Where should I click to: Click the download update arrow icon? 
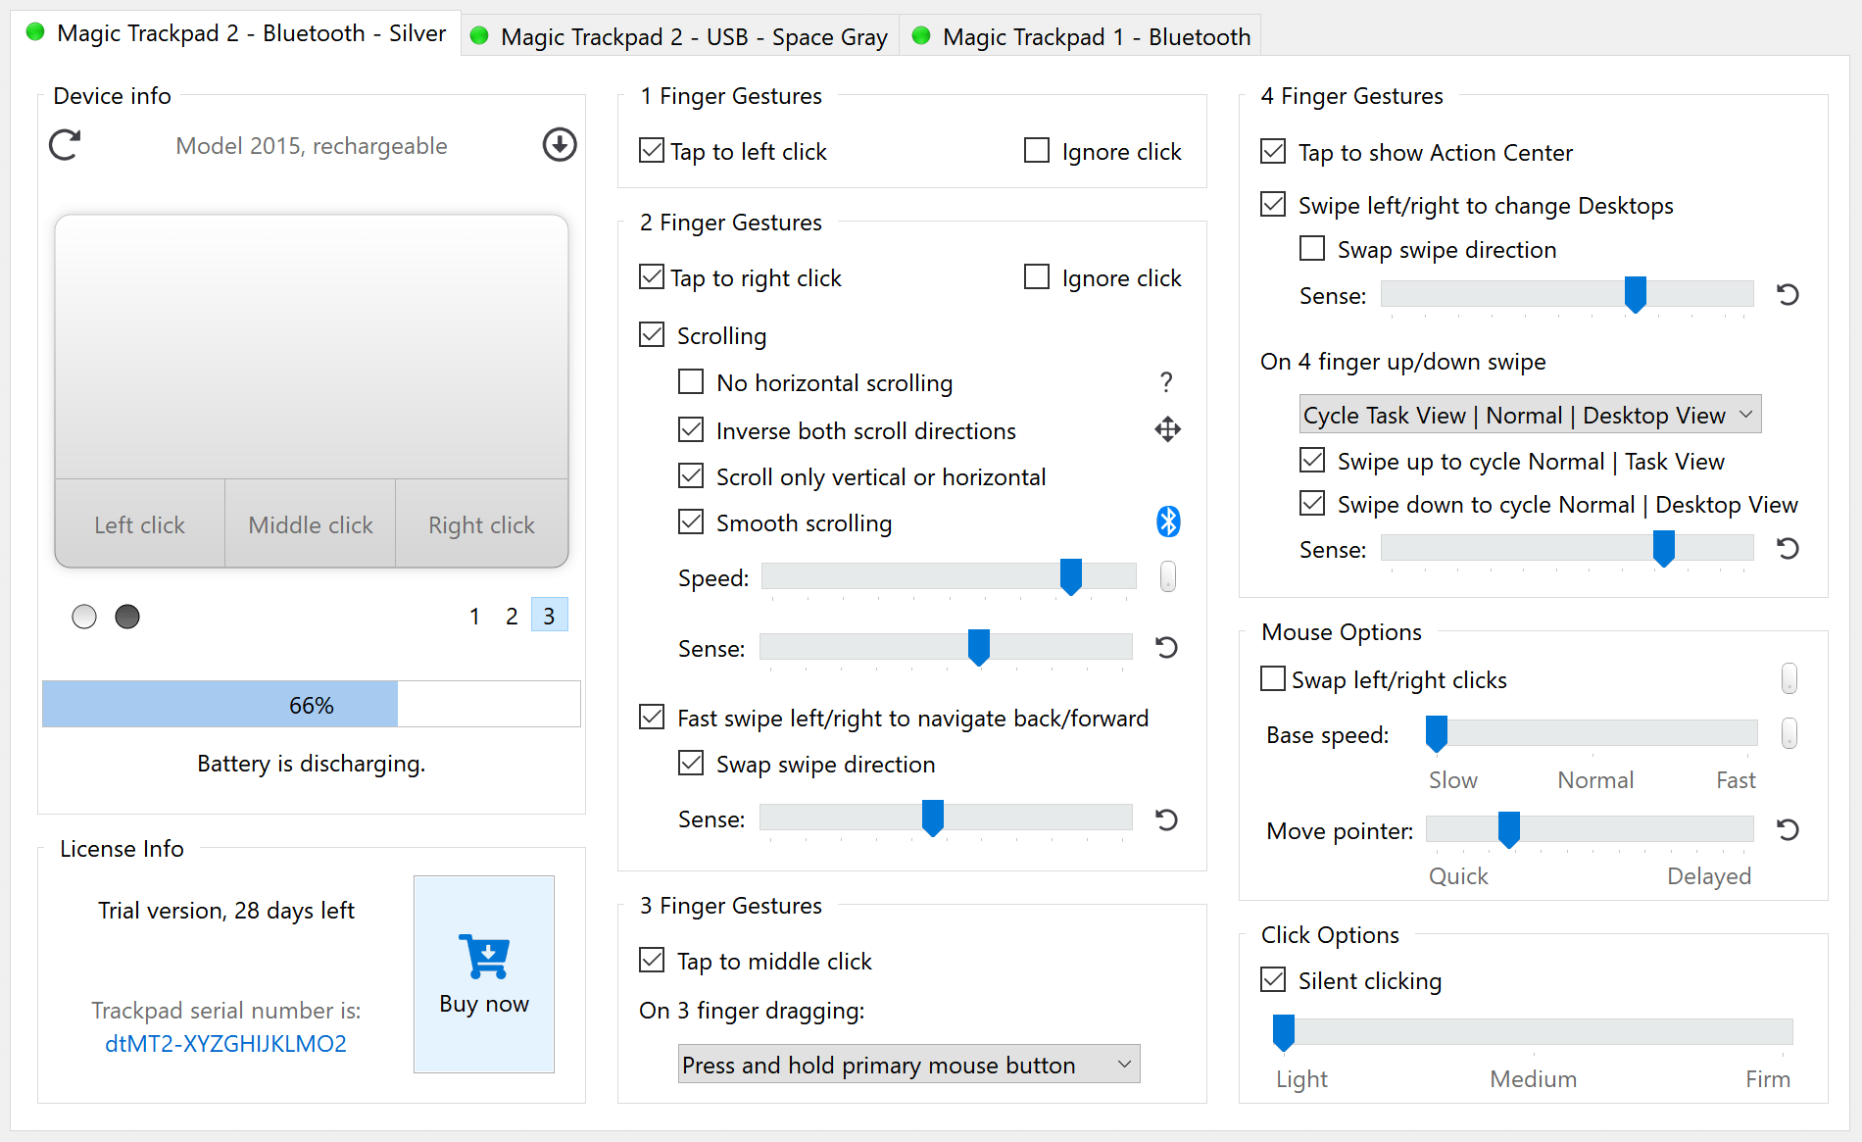click(560, 145)
